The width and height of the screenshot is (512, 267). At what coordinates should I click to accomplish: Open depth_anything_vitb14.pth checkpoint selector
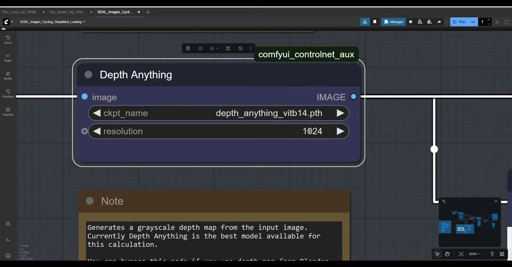point(218,113)
